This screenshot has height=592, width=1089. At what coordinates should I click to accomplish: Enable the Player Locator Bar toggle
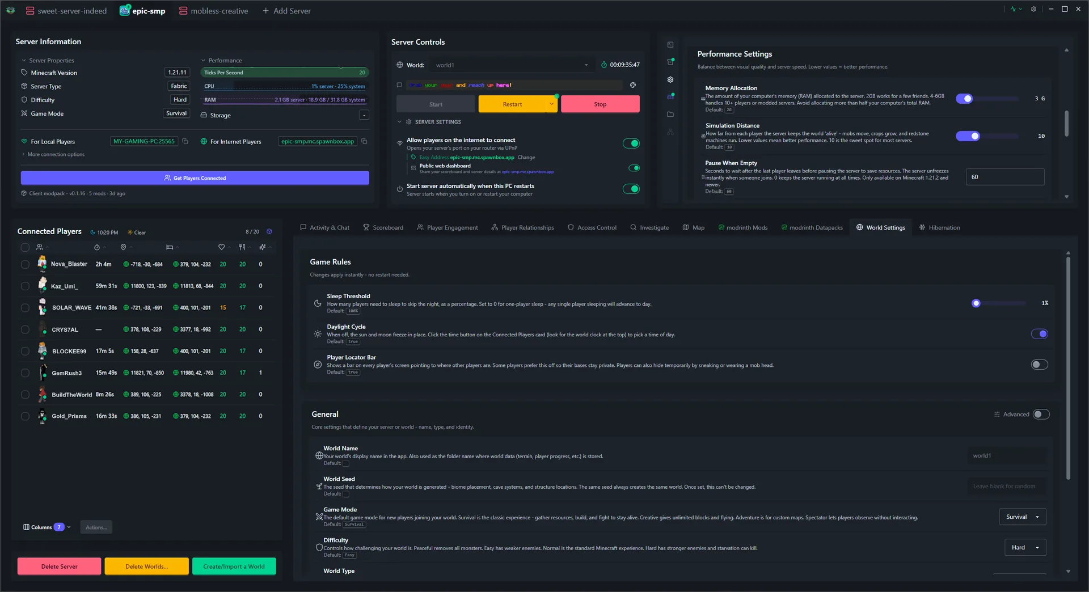[1039, 365]
